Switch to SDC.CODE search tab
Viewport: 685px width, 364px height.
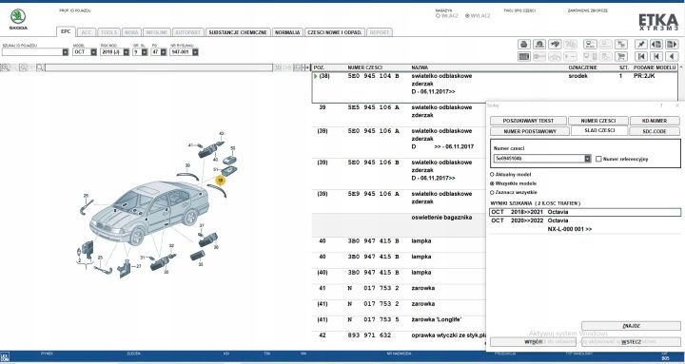(x=655, y=131)
